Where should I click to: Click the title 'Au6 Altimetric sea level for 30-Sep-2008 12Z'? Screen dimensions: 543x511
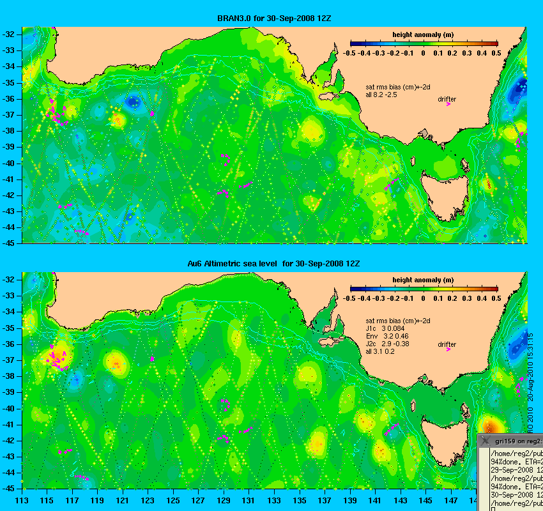click(273, 263)
